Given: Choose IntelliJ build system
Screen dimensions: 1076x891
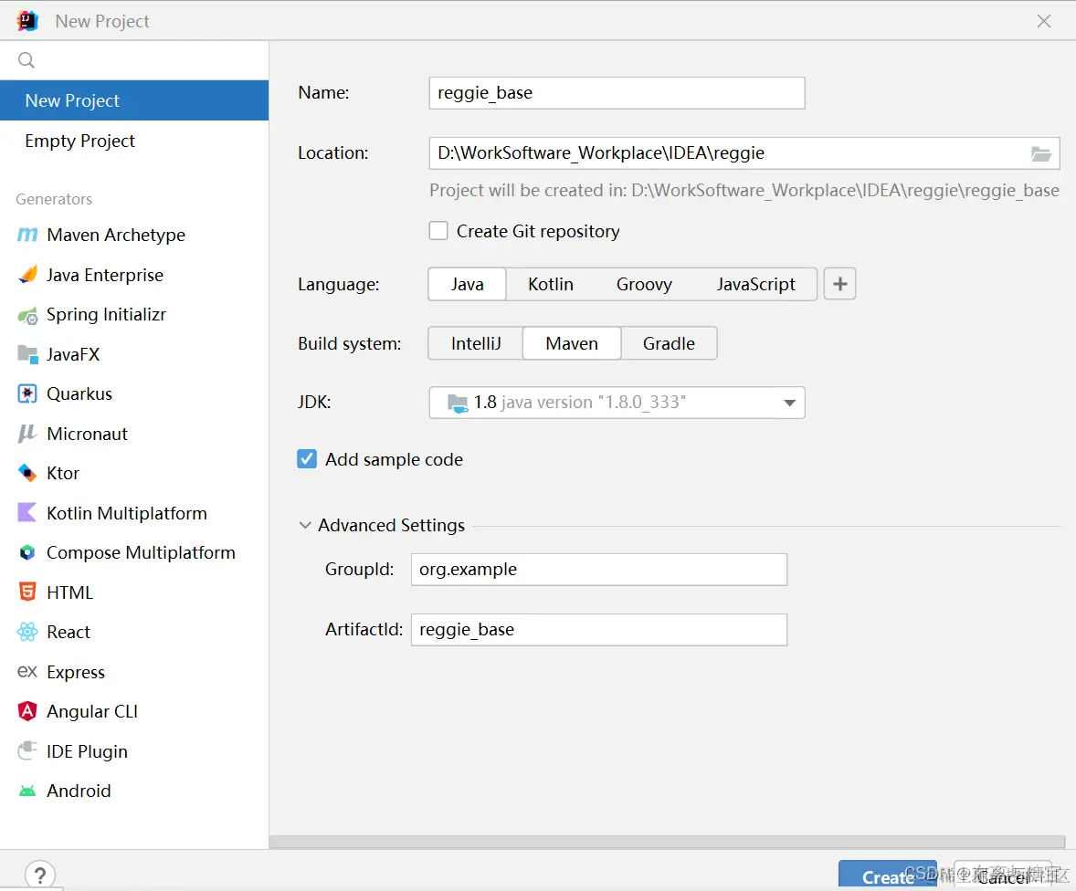Looking at the screenshot, I should (x=476, y=343).
